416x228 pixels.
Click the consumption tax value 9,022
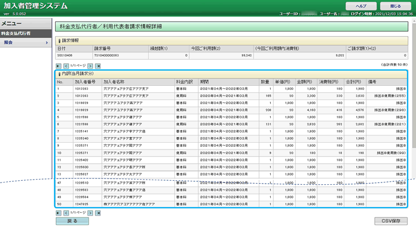(x=340, y=56)
